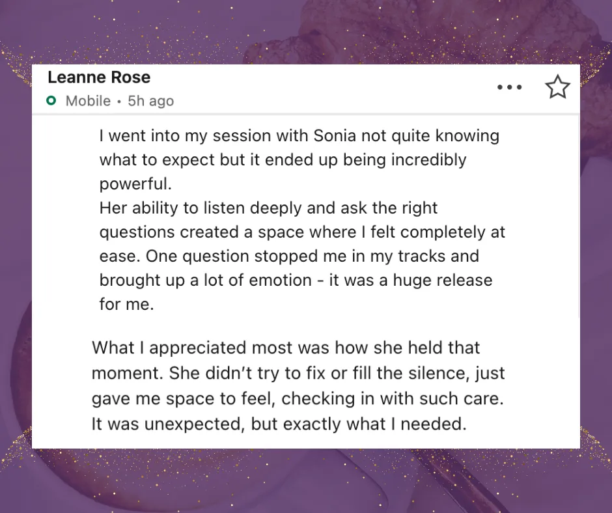Click the word "powerful." on its own line
The height and width of the screenshot is (513, 612).
pos(135,184)
